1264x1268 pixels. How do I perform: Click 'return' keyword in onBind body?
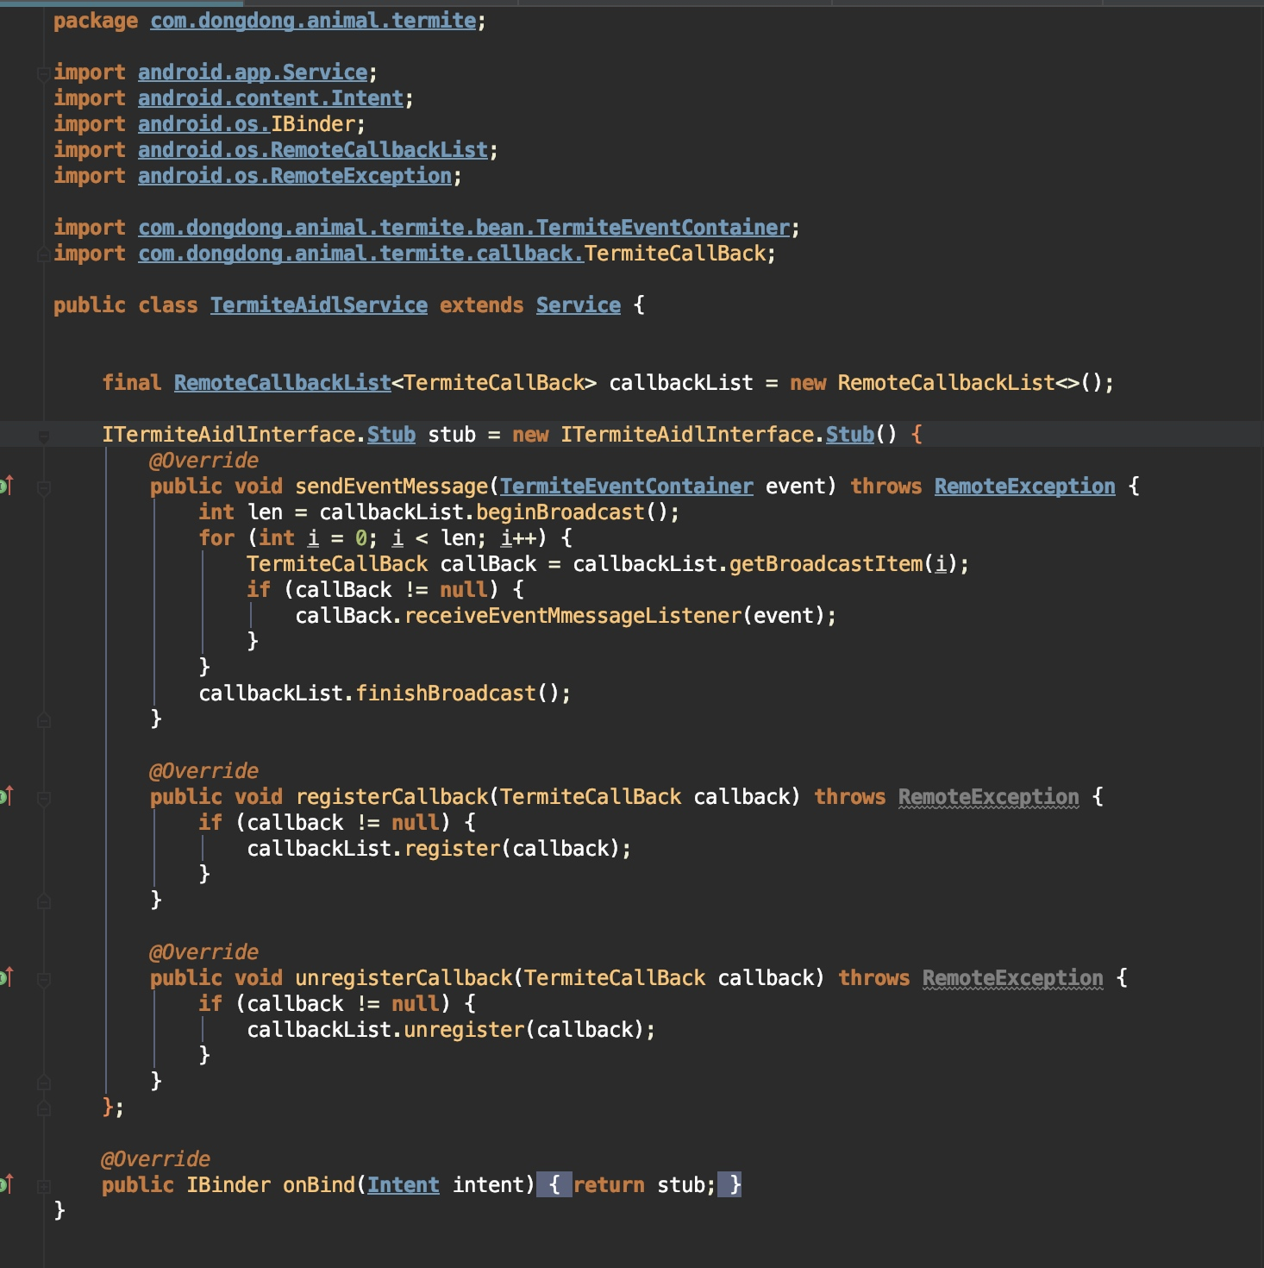pyautogui.click(x=609, y=1185)
